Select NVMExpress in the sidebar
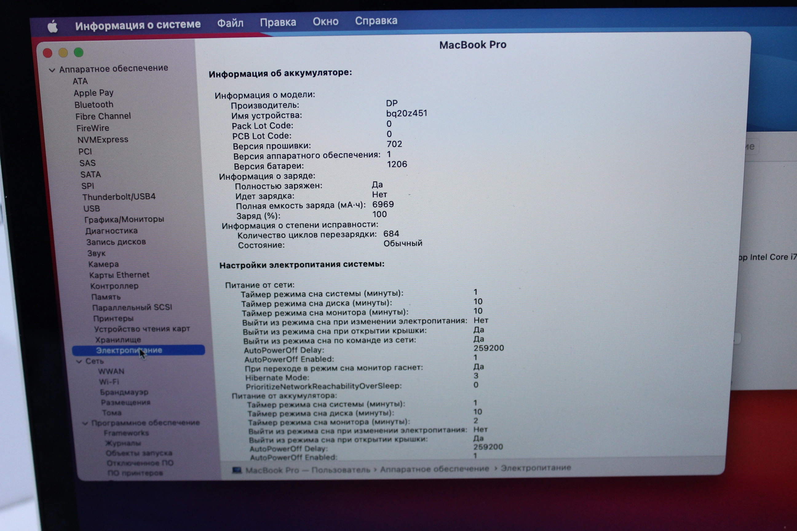This screenshot has width=797, height=531. pos(103,140)
